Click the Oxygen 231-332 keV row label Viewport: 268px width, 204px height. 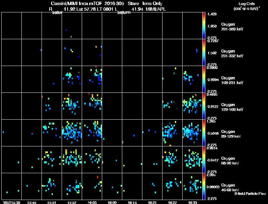click(x=232, y=54)
